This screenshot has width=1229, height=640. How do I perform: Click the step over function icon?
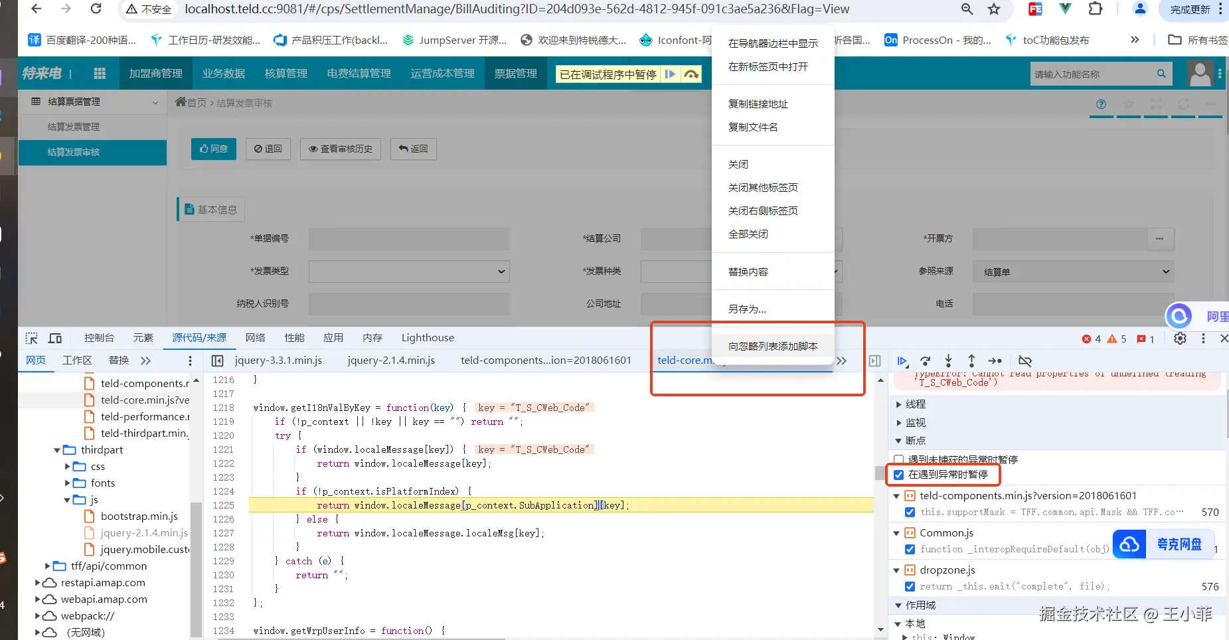pyautogui.click(x=925, y=361)
